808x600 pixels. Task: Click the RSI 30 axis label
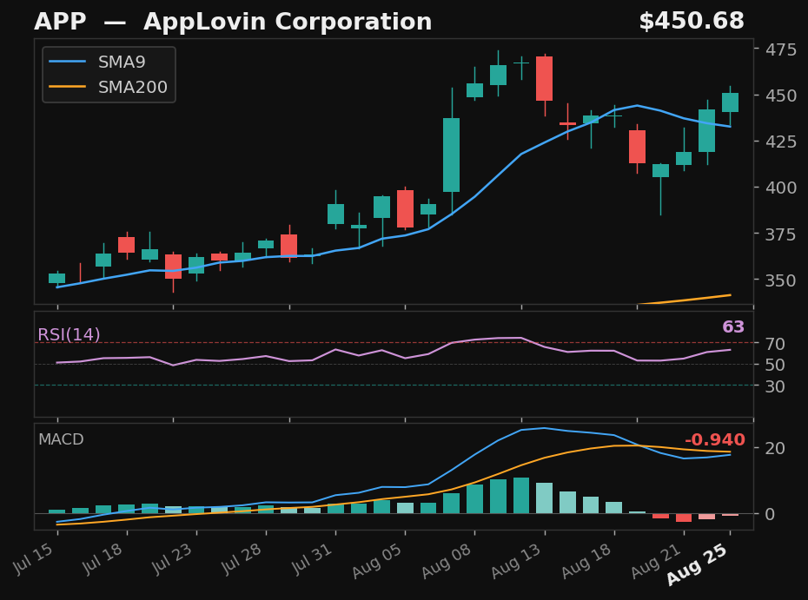(x=775, y=386)
